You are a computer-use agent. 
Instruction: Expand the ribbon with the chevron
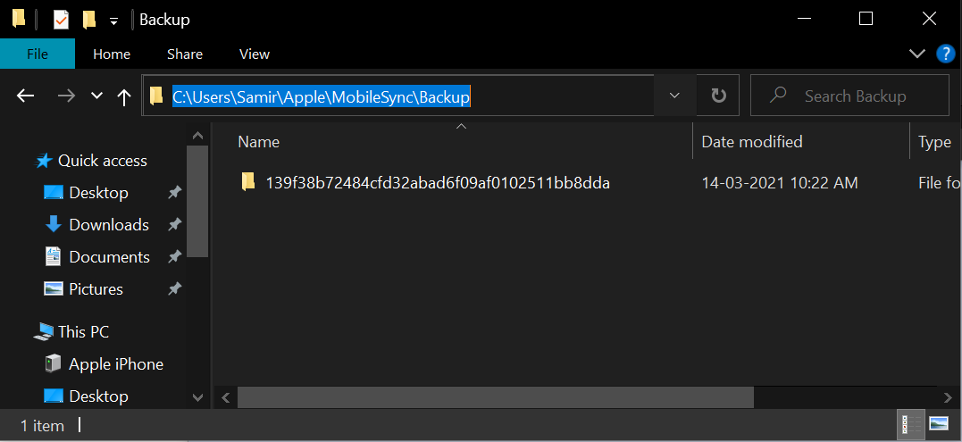click(917, 54)
